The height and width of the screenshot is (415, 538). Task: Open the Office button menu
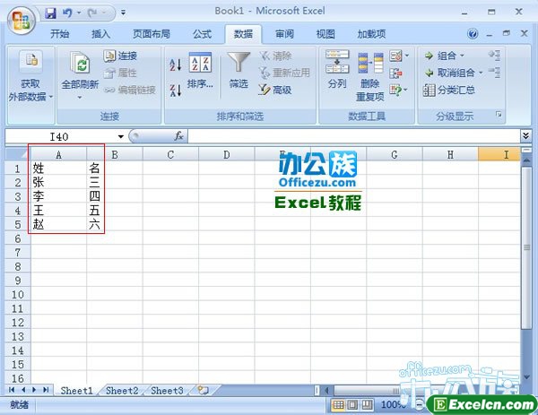[22, 21]
